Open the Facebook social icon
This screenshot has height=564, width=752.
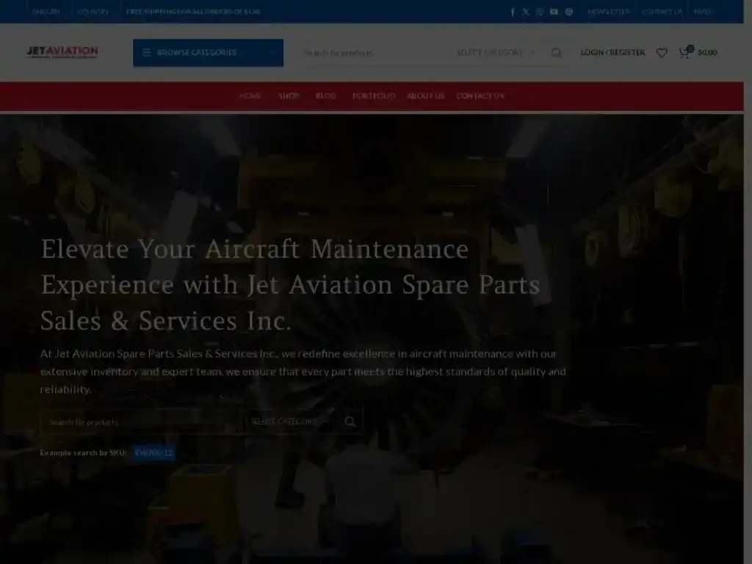(513, 11)
